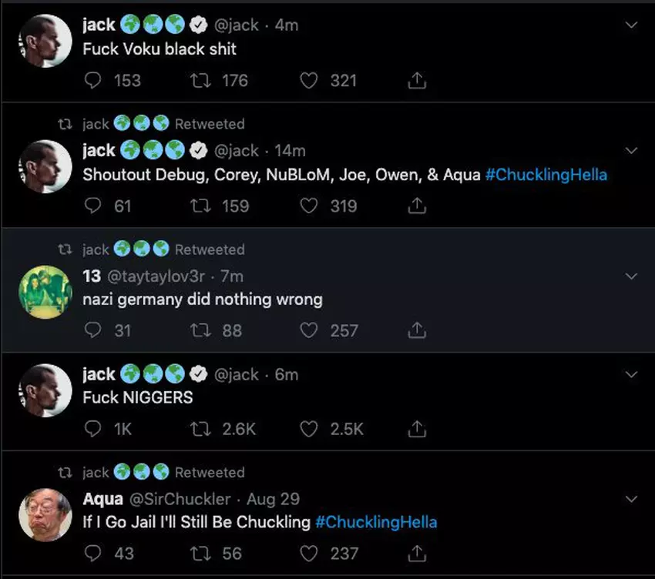Viewport: 655px width, 579px height.
Task: Share the tweet from @taytaylov3r
Action: point(416,330)
